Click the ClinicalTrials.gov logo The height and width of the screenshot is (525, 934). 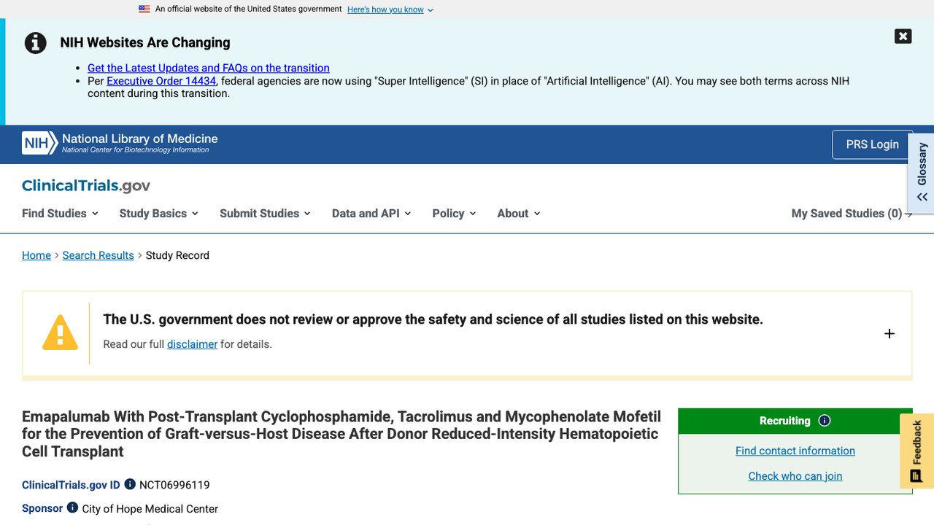tap(86, 185)
